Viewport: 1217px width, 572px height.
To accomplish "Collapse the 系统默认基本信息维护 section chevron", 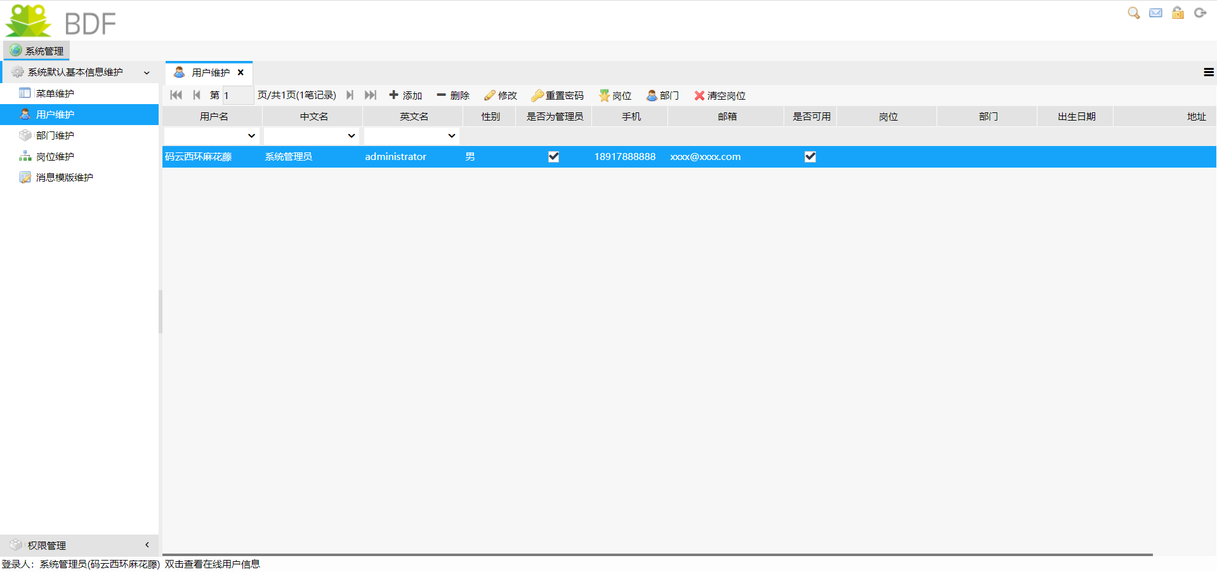I will (x=147, y=72).
